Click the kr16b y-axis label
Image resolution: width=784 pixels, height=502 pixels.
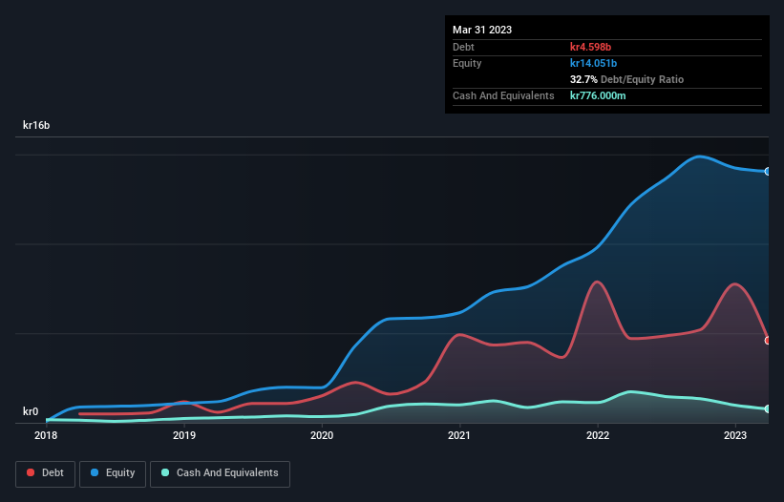(x=36, y=125)
